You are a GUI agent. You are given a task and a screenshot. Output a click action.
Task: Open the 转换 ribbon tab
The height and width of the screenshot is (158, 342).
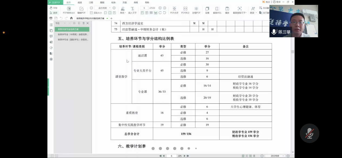(113, 2)
